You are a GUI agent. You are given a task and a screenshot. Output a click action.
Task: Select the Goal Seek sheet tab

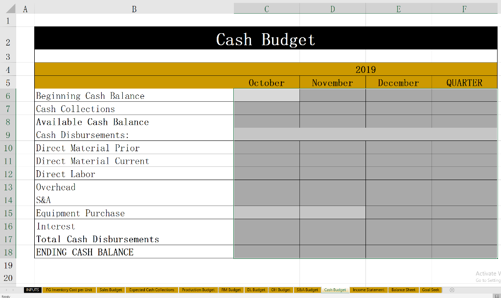430,290
